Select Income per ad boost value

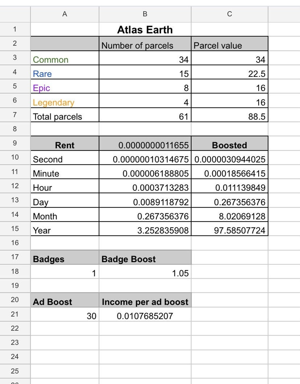click(145, 314)
